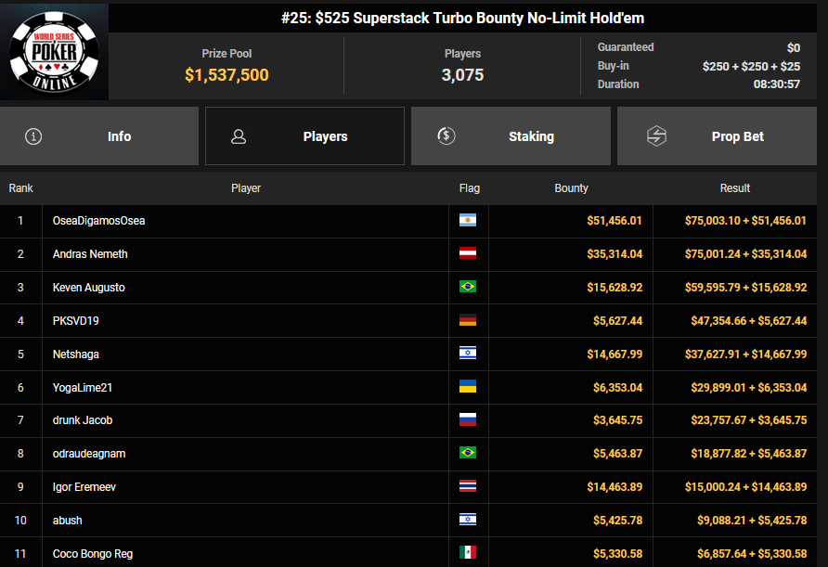This screenshot has height=567, width=828.
Task: Click the Ukraine flag for YogaLime21
Action: click(x=468, y=387)
